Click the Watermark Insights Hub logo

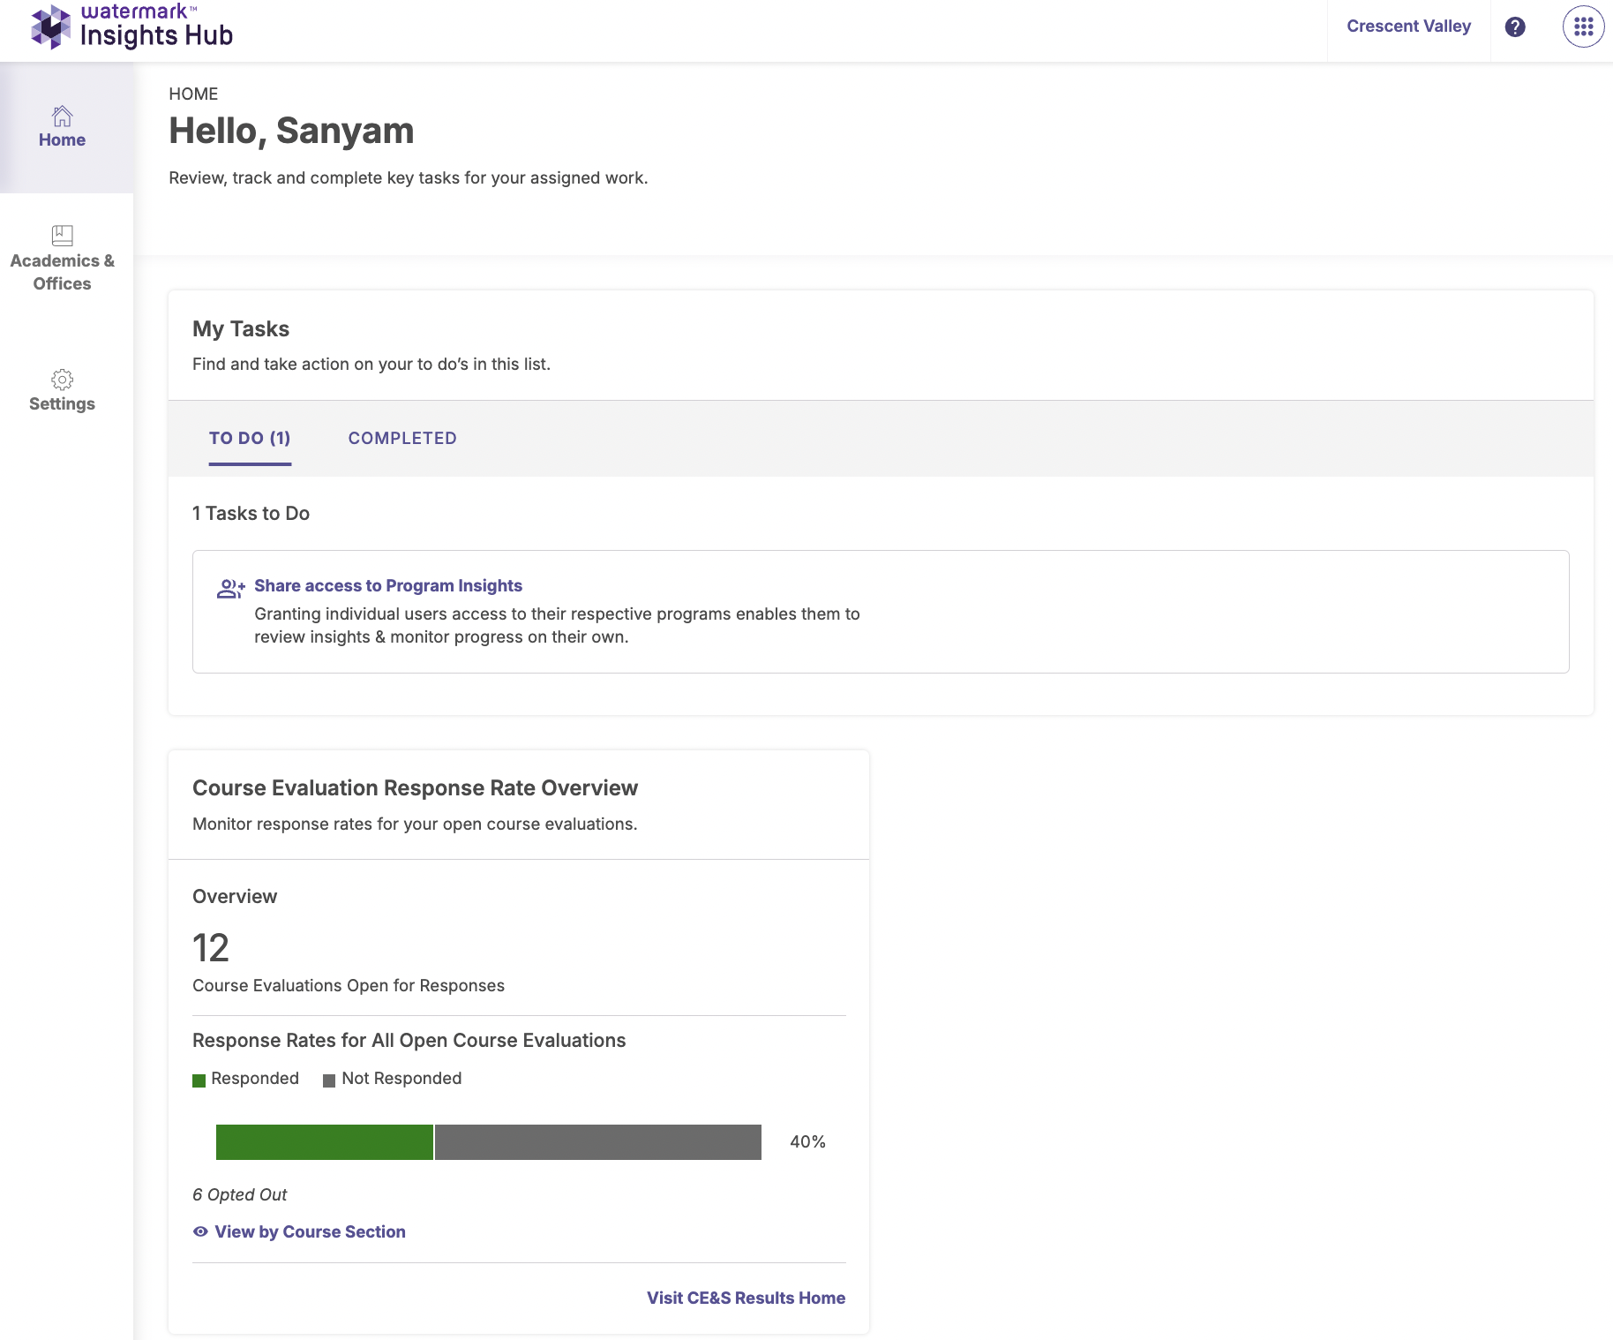(x=131, y=26)
